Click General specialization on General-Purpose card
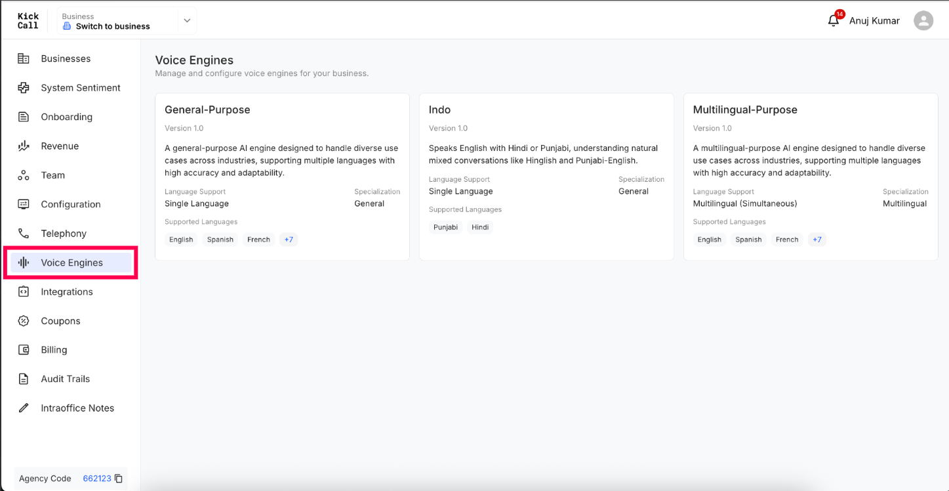 click(x=369, y=203)
